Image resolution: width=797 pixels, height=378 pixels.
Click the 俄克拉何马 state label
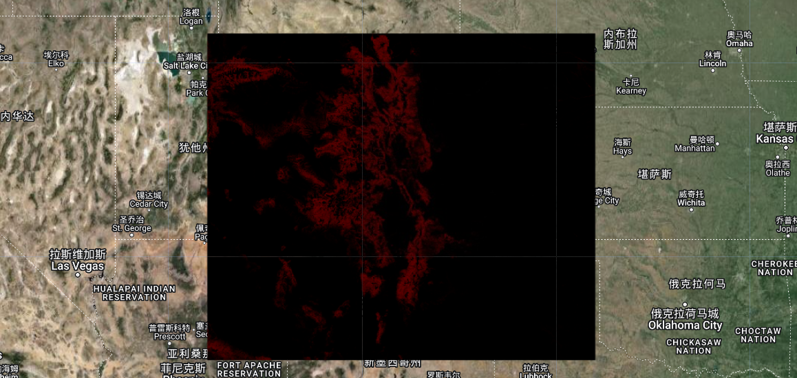pyautogui.click(x=697, y=284)
